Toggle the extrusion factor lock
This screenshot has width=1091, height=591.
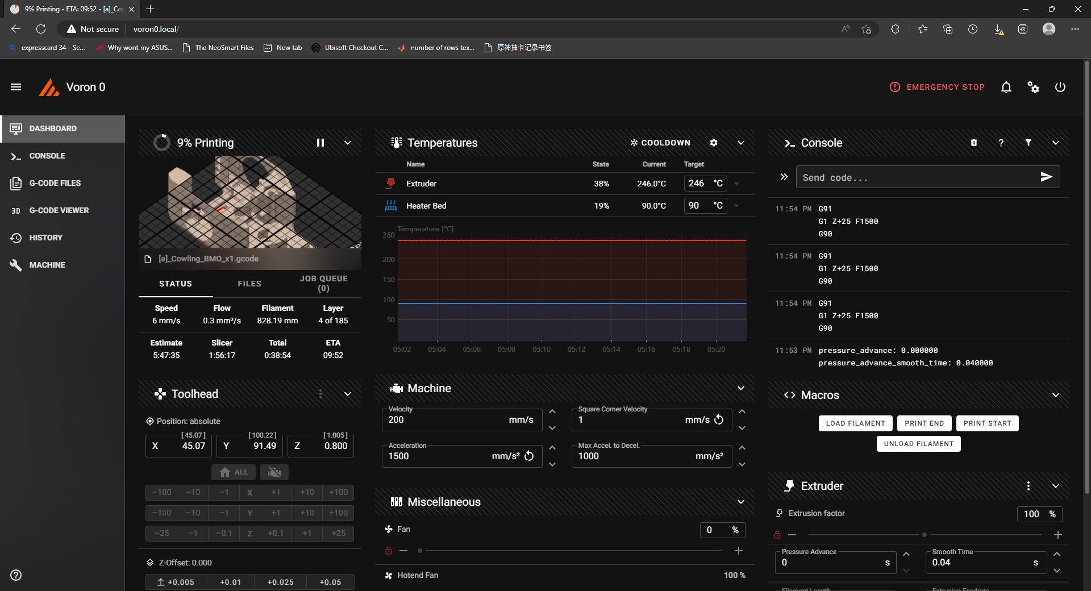777,535
